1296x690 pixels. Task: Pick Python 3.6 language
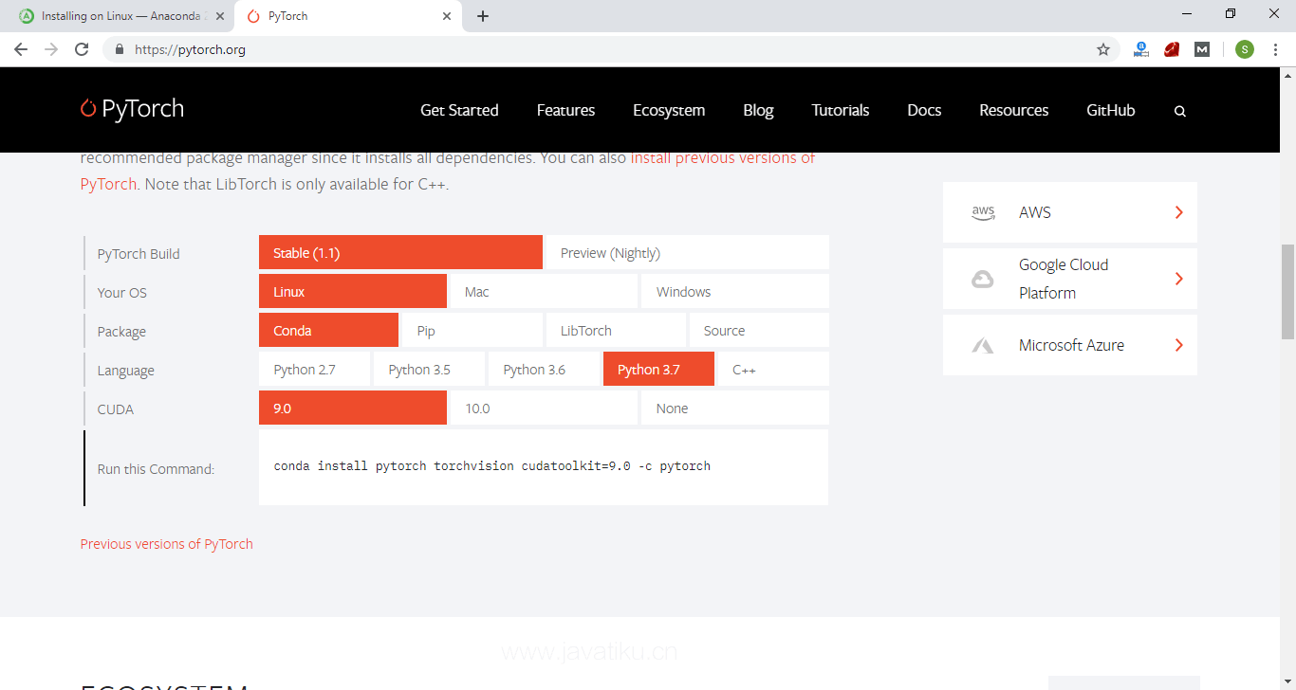[x=544, y=369]
